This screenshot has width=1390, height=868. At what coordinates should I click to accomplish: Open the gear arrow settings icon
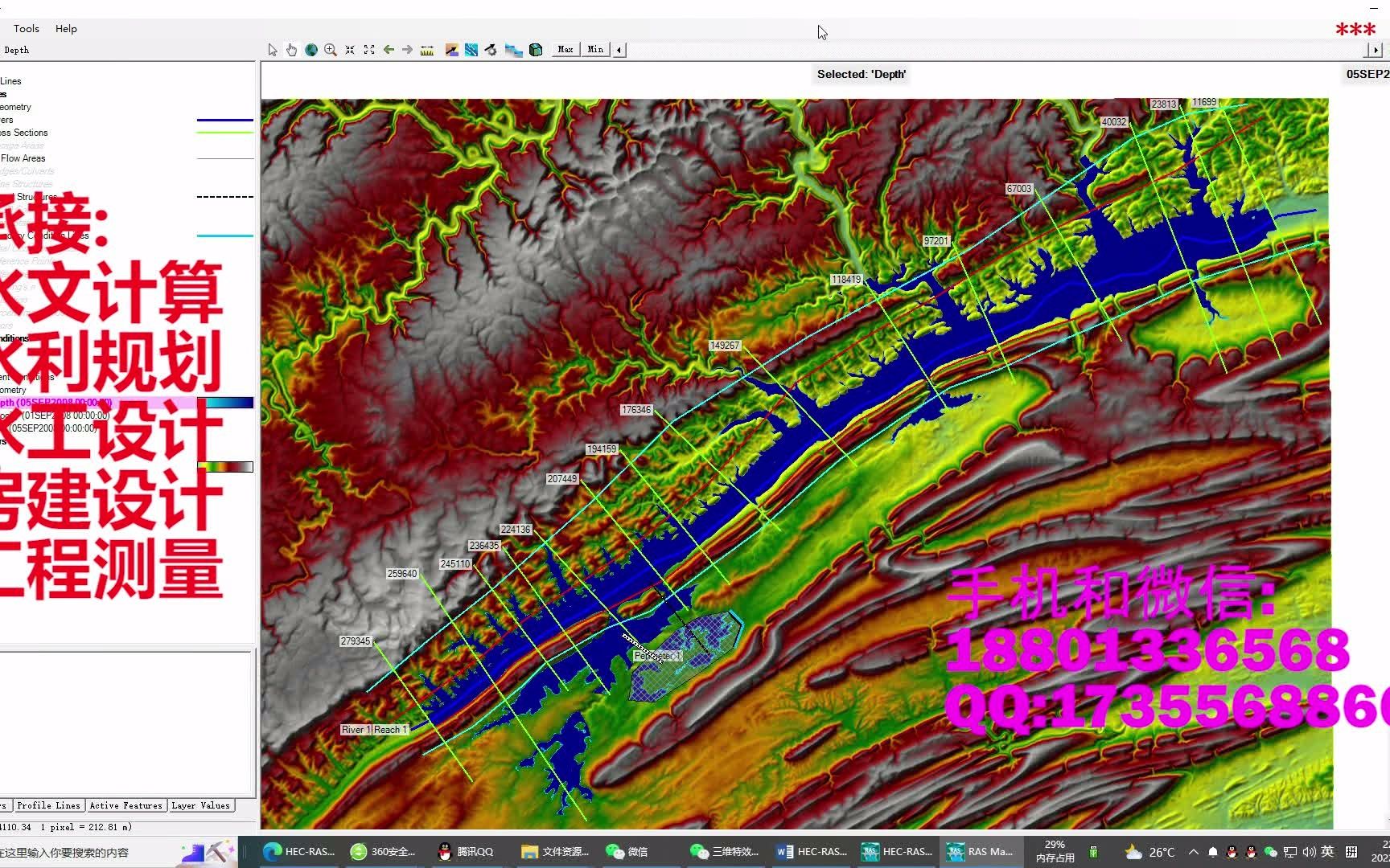491,50
